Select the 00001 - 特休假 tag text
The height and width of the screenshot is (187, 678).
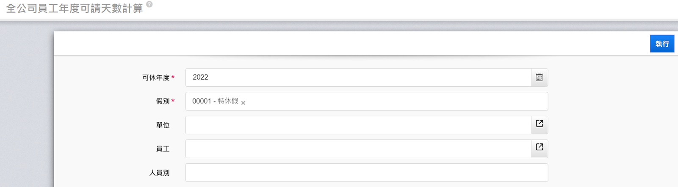click(215, 101)
